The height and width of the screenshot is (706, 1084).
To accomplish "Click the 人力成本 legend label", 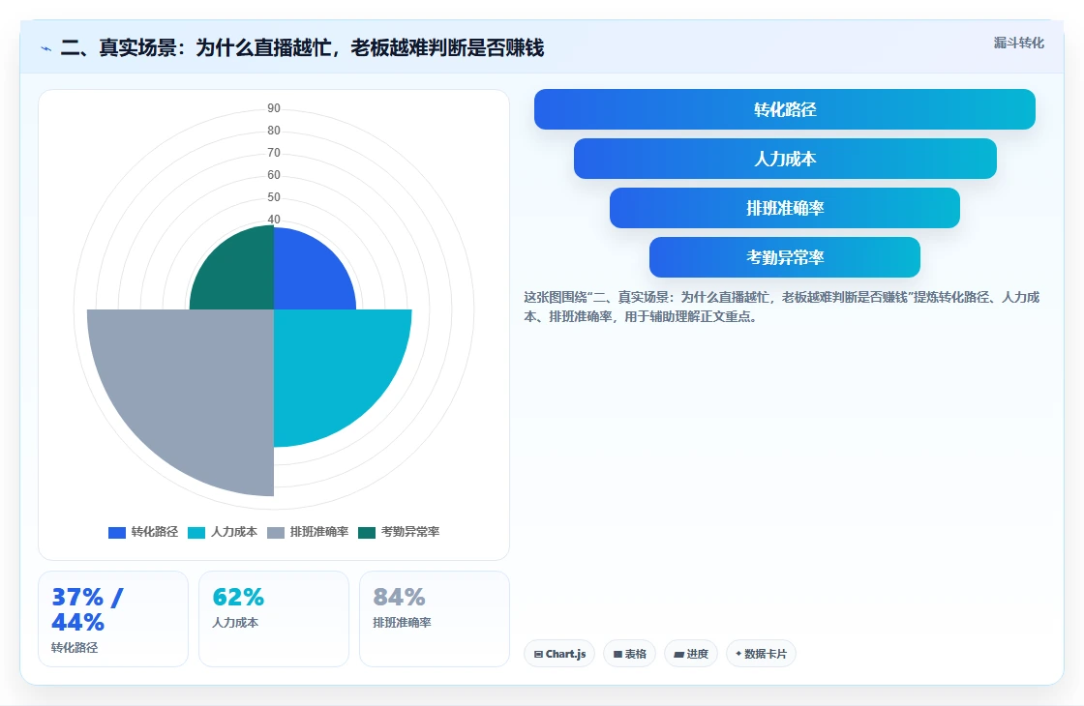I will 233,532.
